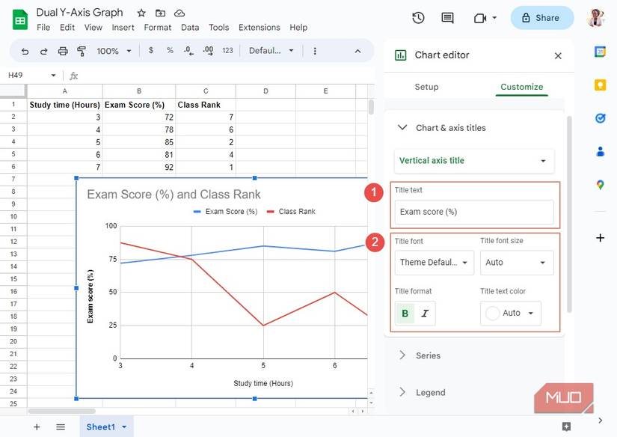Image resolution: width=617 pixels, height=437 pixels.
Task: Click the Share button
Action: tap(541, 18)
